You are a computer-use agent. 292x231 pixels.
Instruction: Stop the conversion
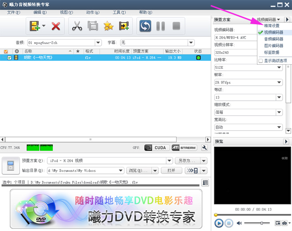click(177, 26)
